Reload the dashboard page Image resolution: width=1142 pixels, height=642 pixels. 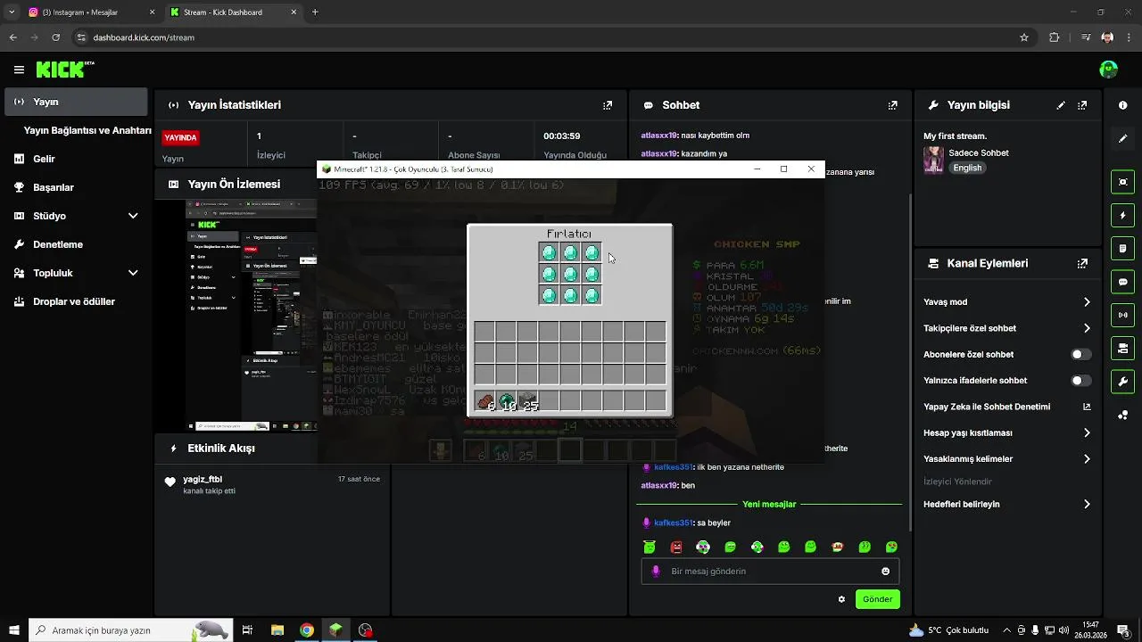(x=56, y=37)
